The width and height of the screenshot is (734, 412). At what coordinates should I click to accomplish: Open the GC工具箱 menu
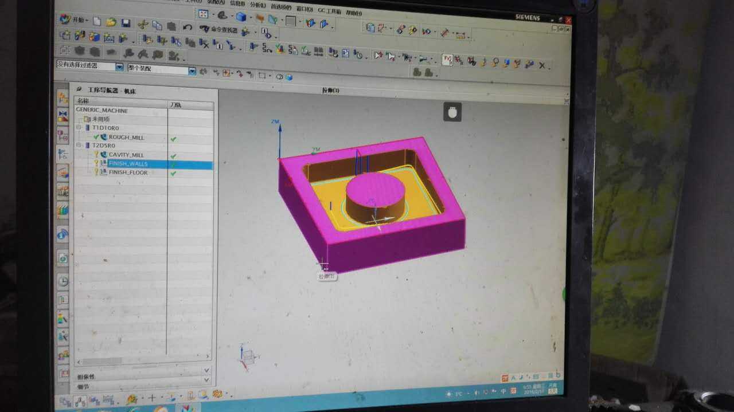329,11
